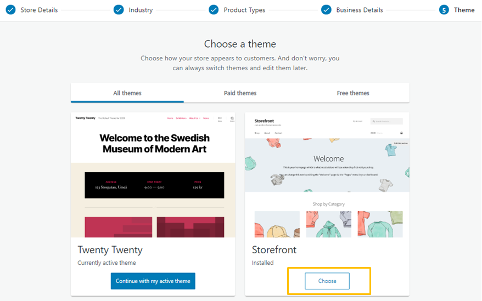Click the Industry step checkmark icon

click(119, 10)
